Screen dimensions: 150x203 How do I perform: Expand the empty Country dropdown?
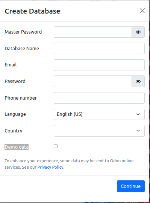click(x=99, y=131)
